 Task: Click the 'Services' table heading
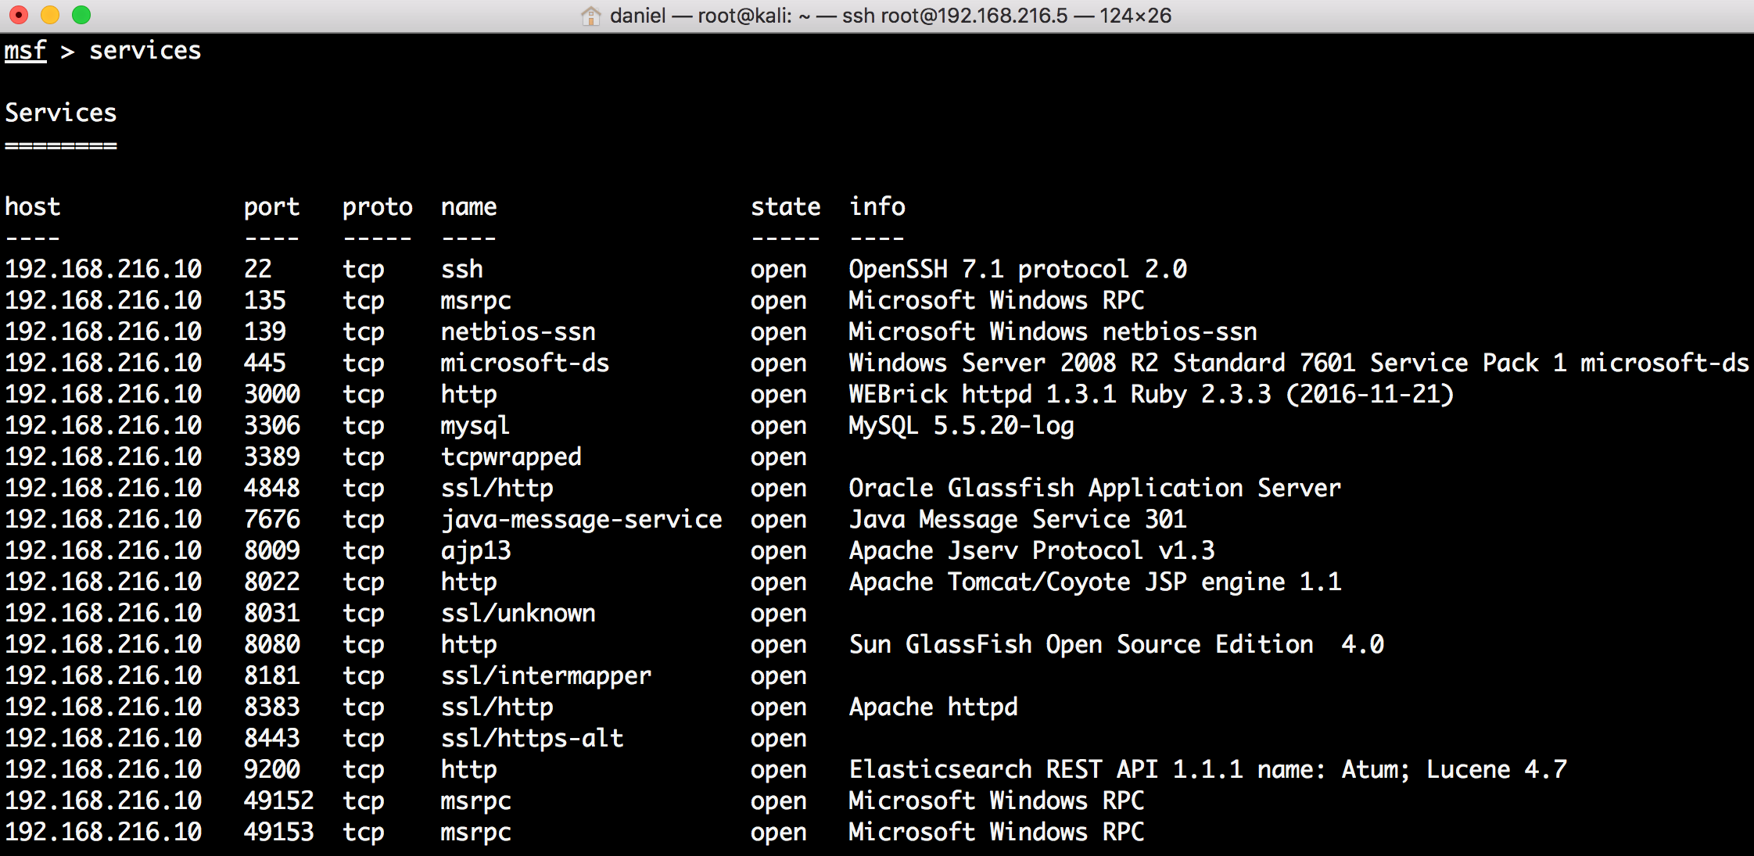pyautogui.click(x=61, y=113)
